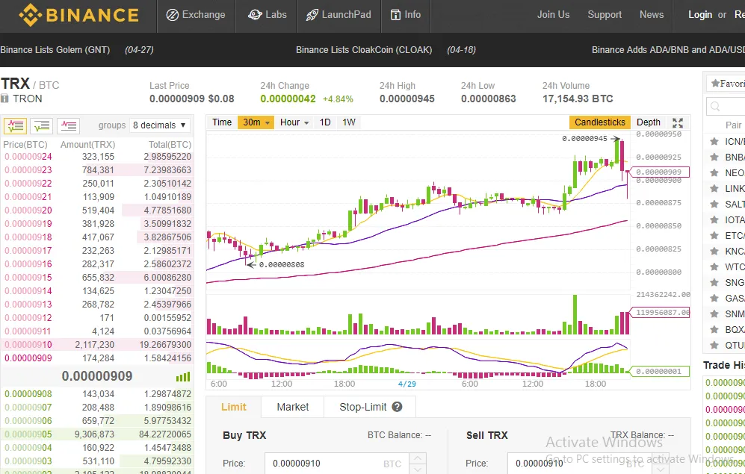Open the 30m interval dropdown

point(256,122)
